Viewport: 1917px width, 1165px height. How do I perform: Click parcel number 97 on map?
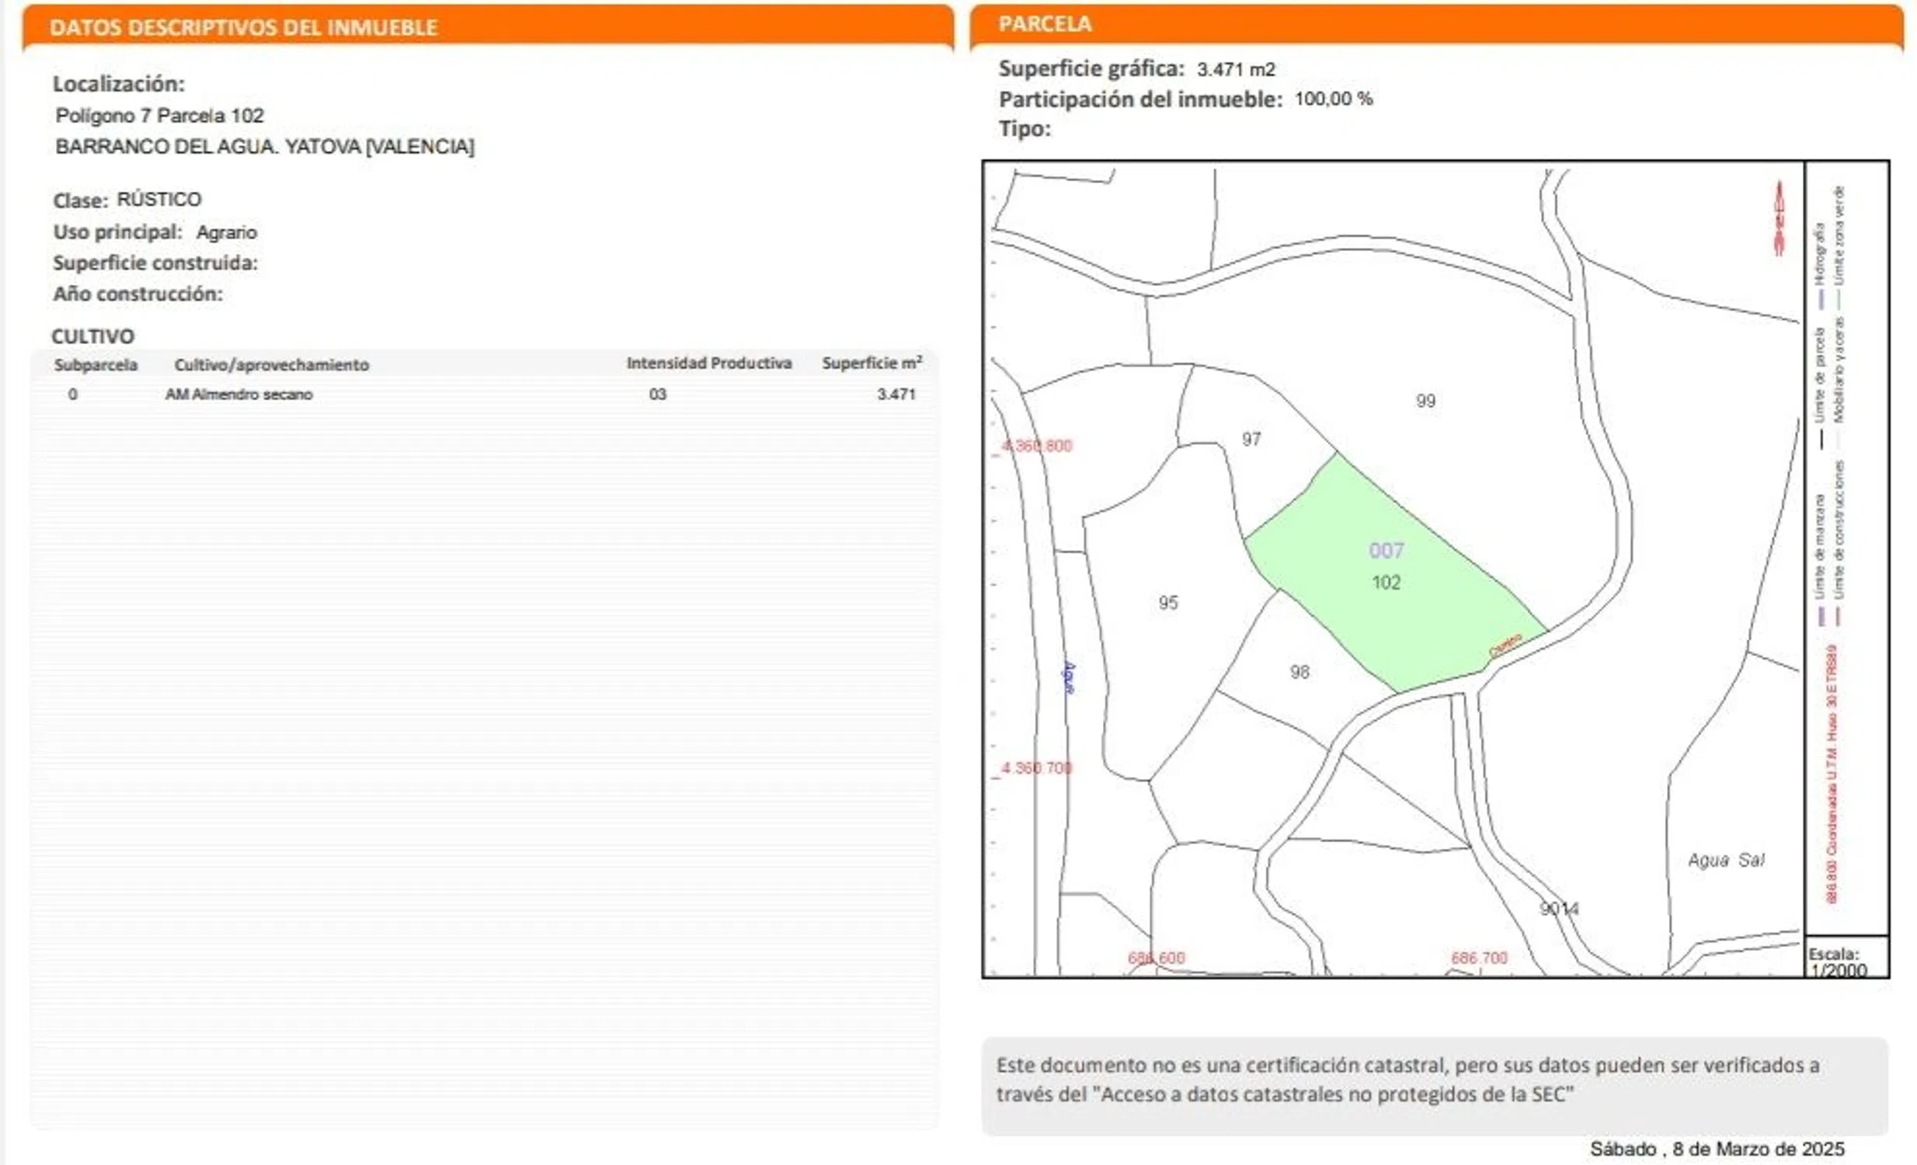pos(1251,440)
